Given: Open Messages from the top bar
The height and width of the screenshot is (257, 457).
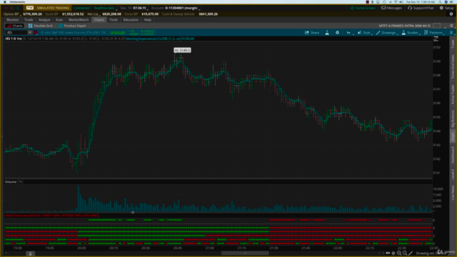Looking at the screenshot, I should [x=391, y=8].
